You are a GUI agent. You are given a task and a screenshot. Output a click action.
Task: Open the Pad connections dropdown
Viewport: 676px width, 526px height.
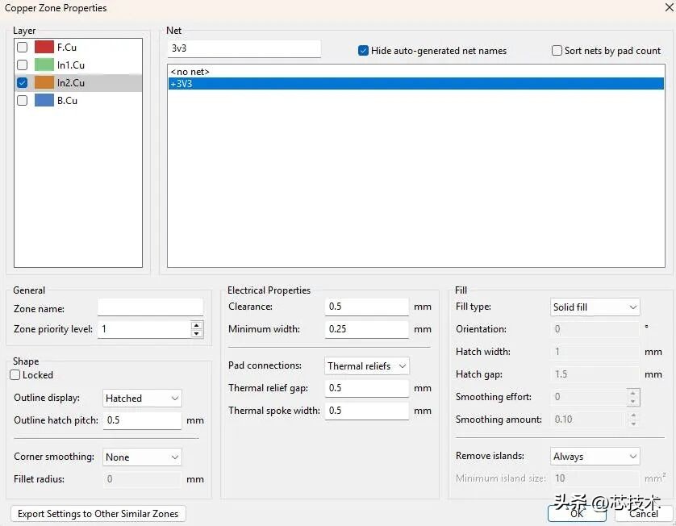pos(366,365)
